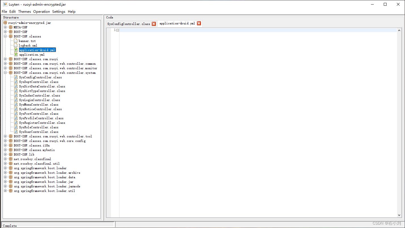
Task: Open the Settings menu
Action: [x=59, y=12]
